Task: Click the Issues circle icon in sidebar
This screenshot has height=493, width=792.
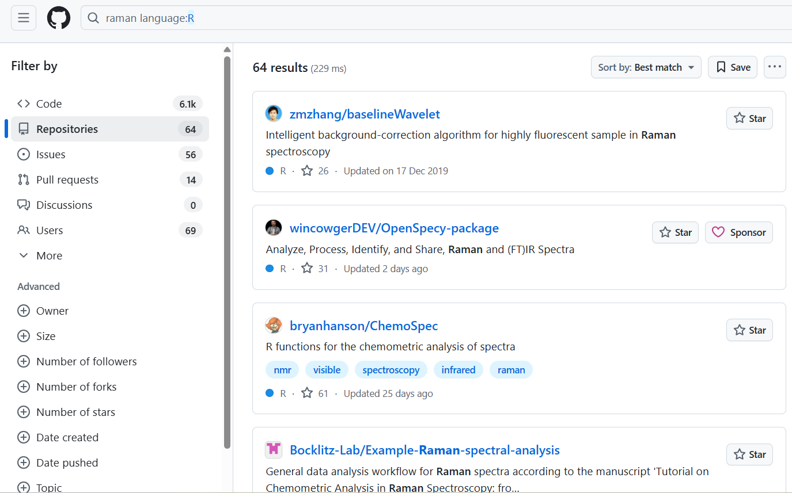Action: tap(24, 154)
